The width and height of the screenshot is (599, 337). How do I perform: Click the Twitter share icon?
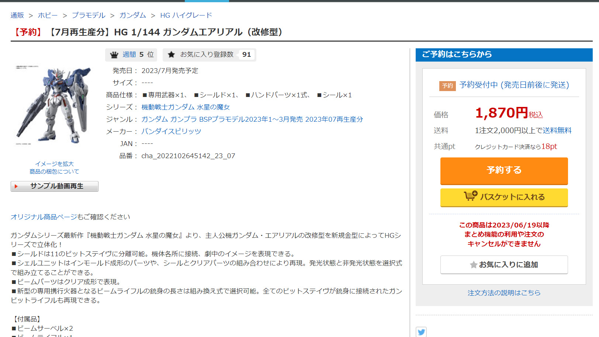(x=421, y=332)
